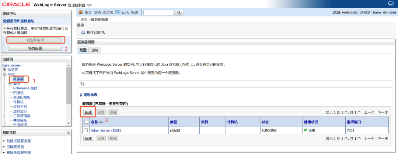
Task: Click the top 新建 button
Action: tap(88, 112)
